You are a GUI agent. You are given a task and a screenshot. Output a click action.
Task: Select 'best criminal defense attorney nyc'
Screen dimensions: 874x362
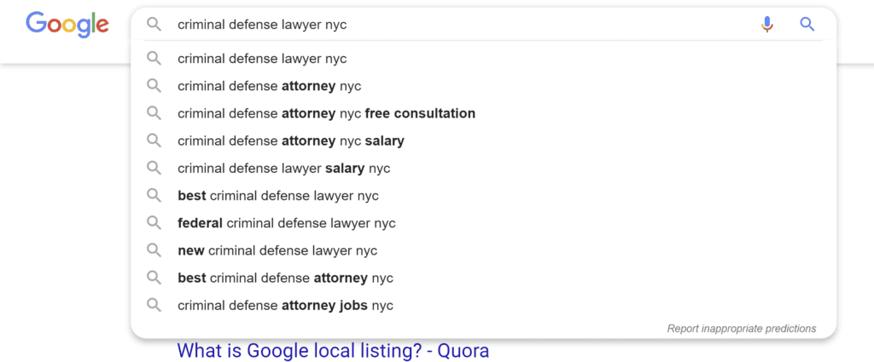pyautogui.click(x=483, y=278)
